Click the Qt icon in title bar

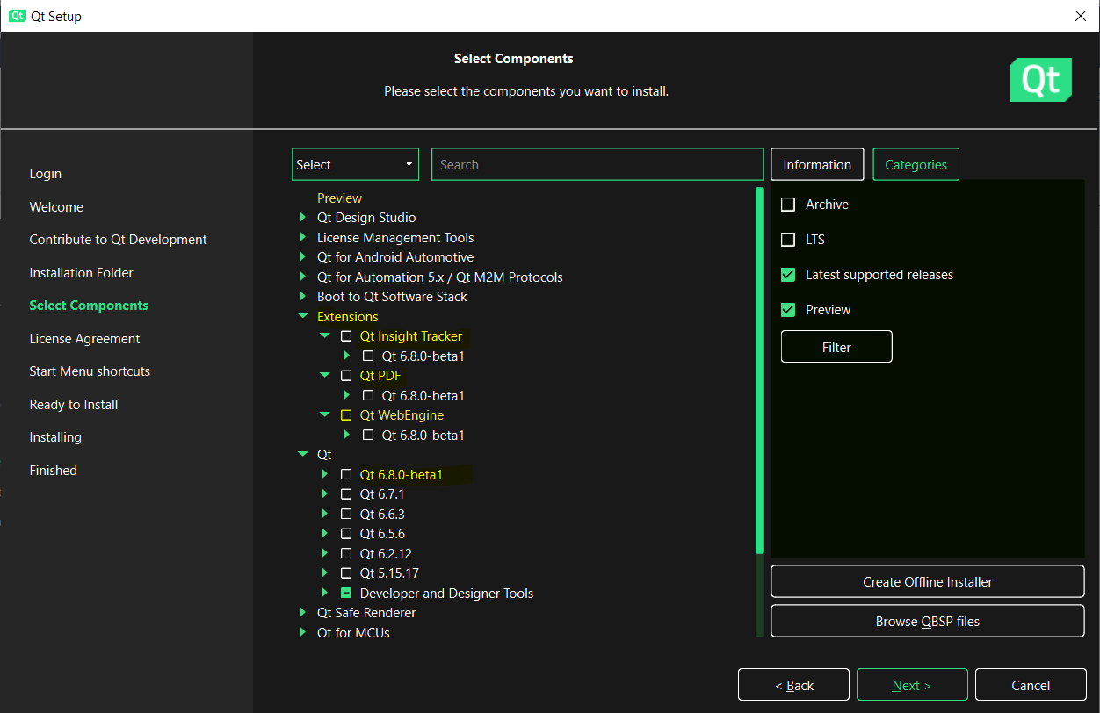(18, 16)
